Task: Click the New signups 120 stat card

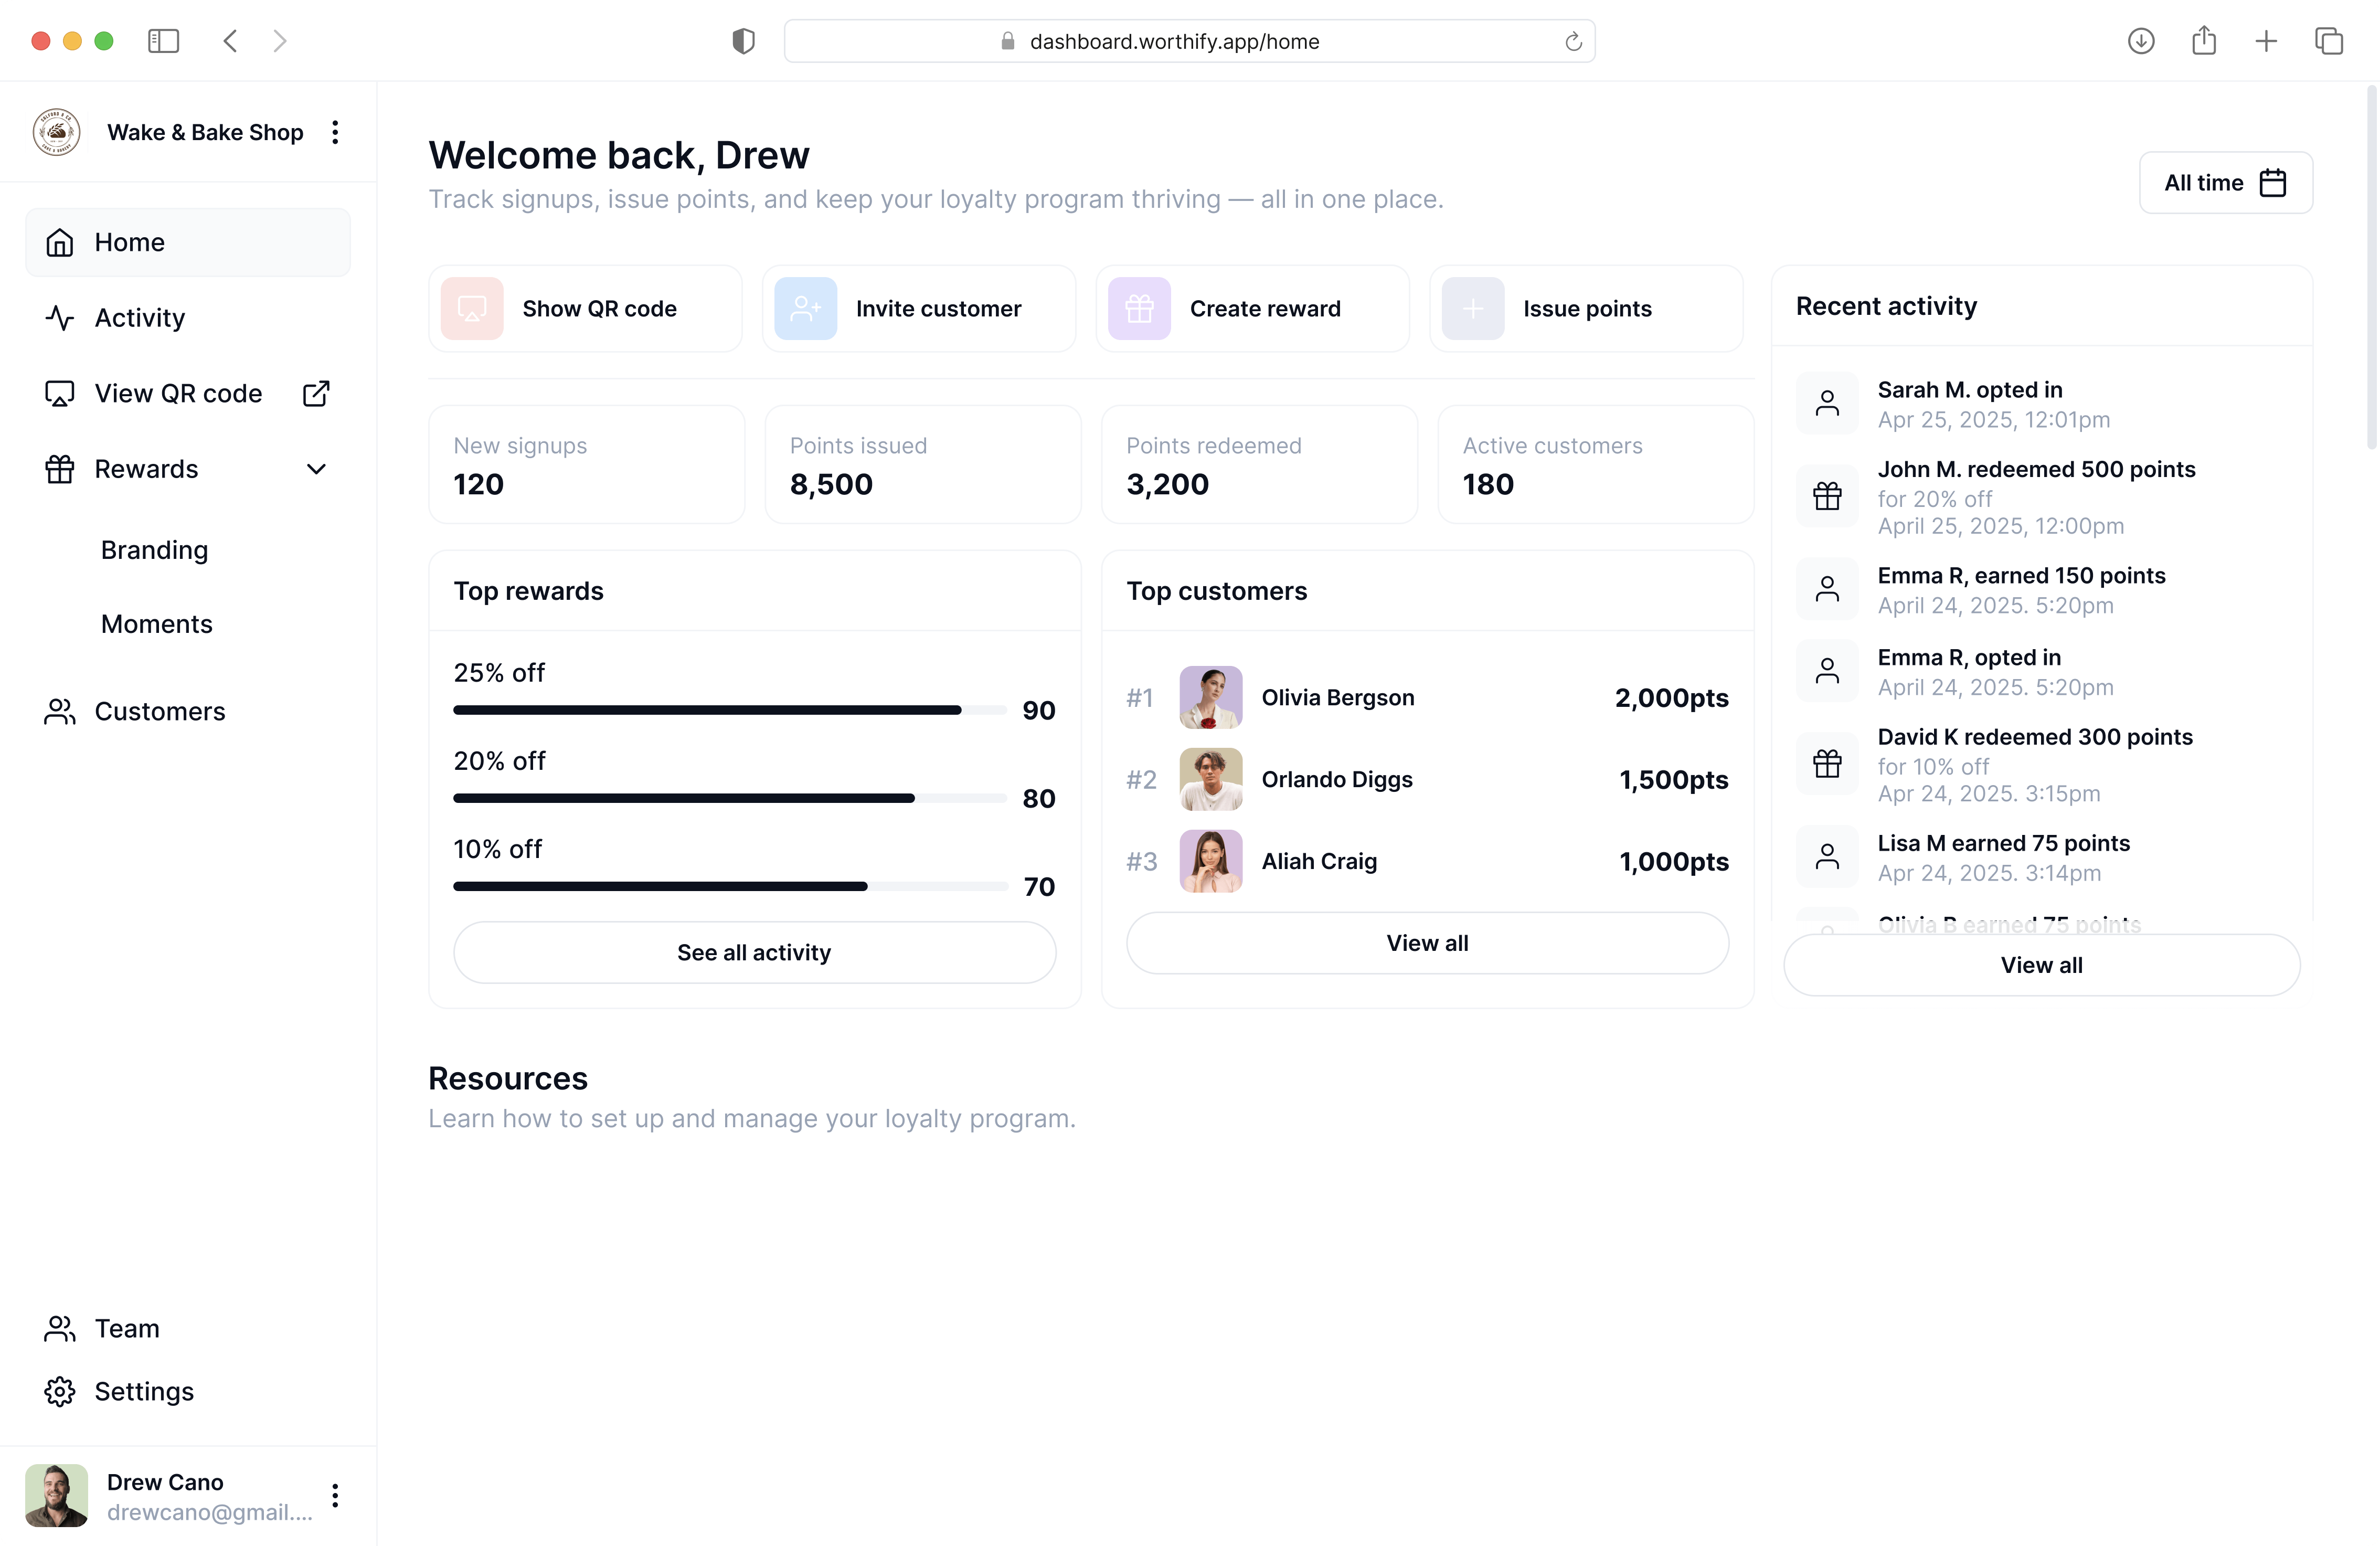Action: 586,464
